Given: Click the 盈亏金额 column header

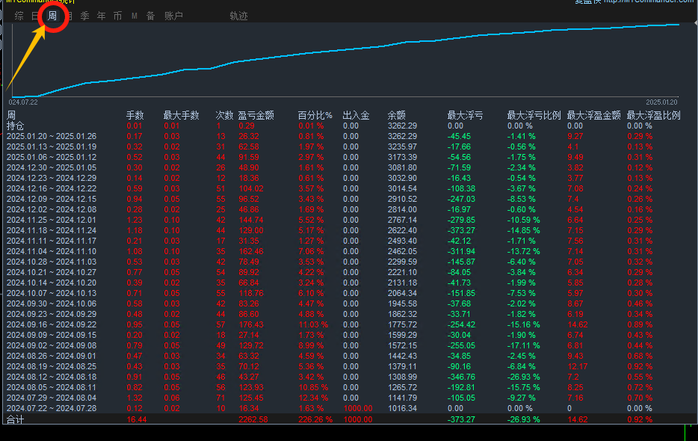Looking at the screenshot, I should (256, 115).
